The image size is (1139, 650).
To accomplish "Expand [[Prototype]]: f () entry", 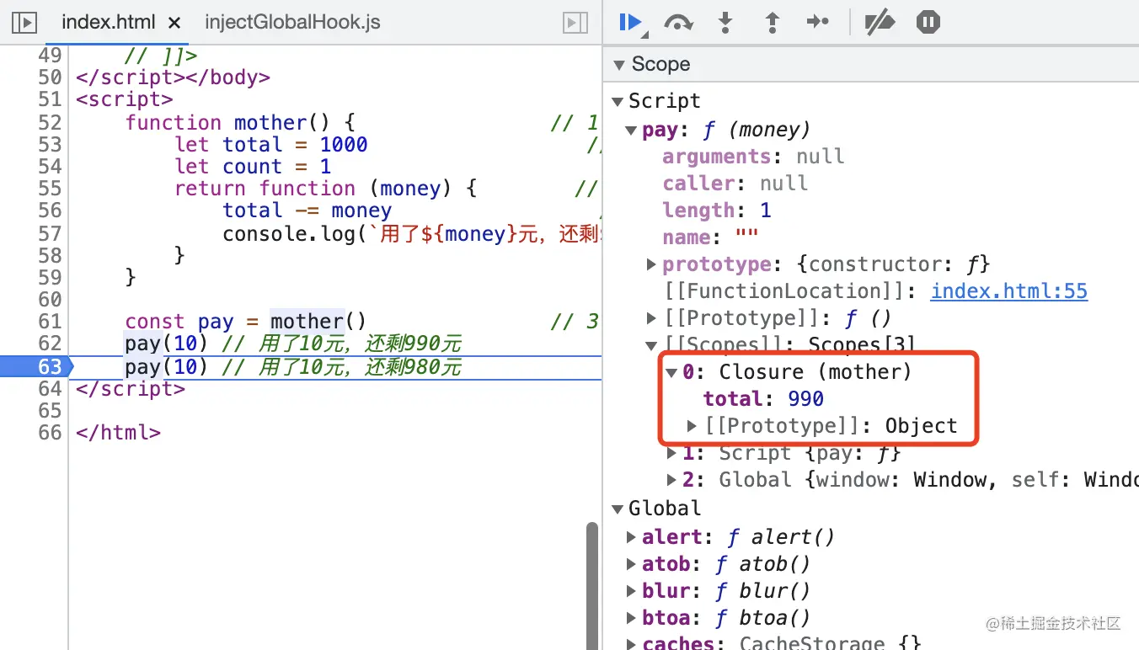I will coord(651,318).
